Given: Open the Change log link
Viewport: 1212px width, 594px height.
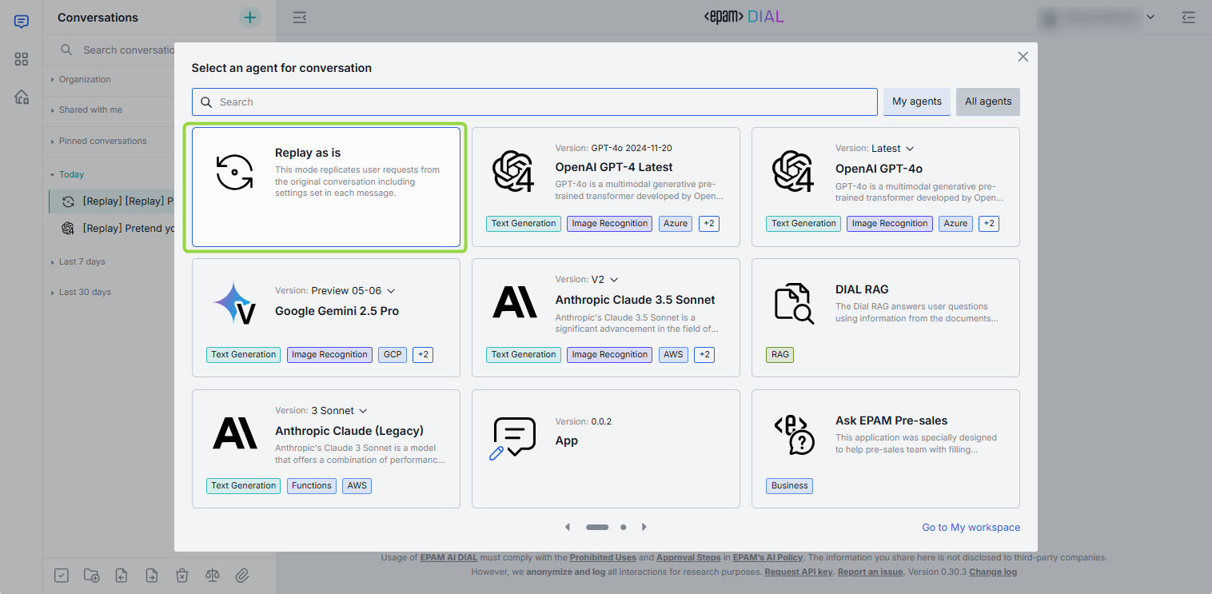Looking at the screenshot, I should [993, 572].
